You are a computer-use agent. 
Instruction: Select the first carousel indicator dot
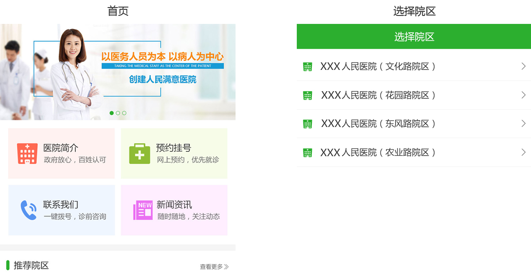[112, 113]
